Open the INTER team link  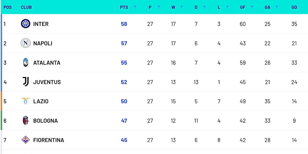coord(41,24)
